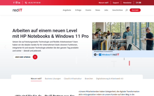Open the search magnifier icon

click(127, 10)
